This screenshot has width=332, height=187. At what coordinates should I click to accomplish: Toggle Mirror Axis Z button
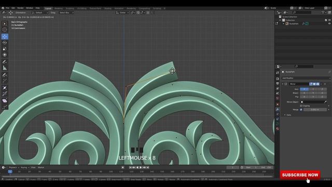(x=322, y=89)
